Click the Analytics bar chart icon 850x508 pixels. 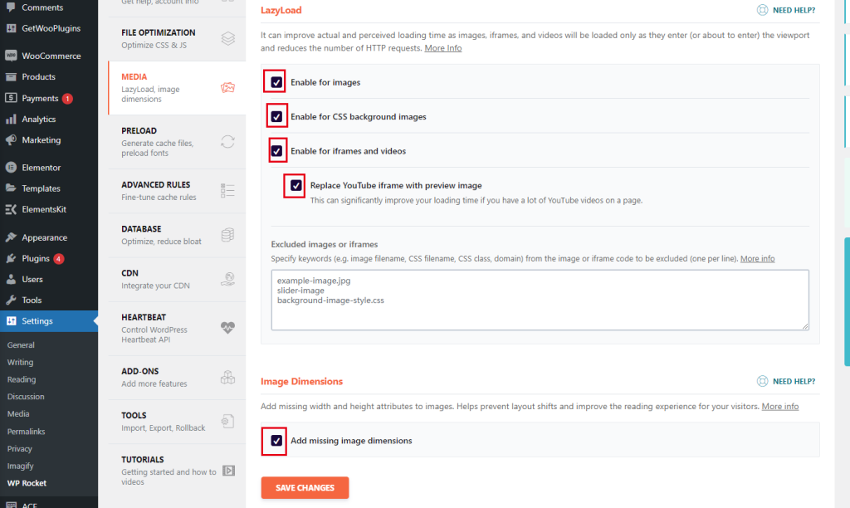[x=11, y=119]
